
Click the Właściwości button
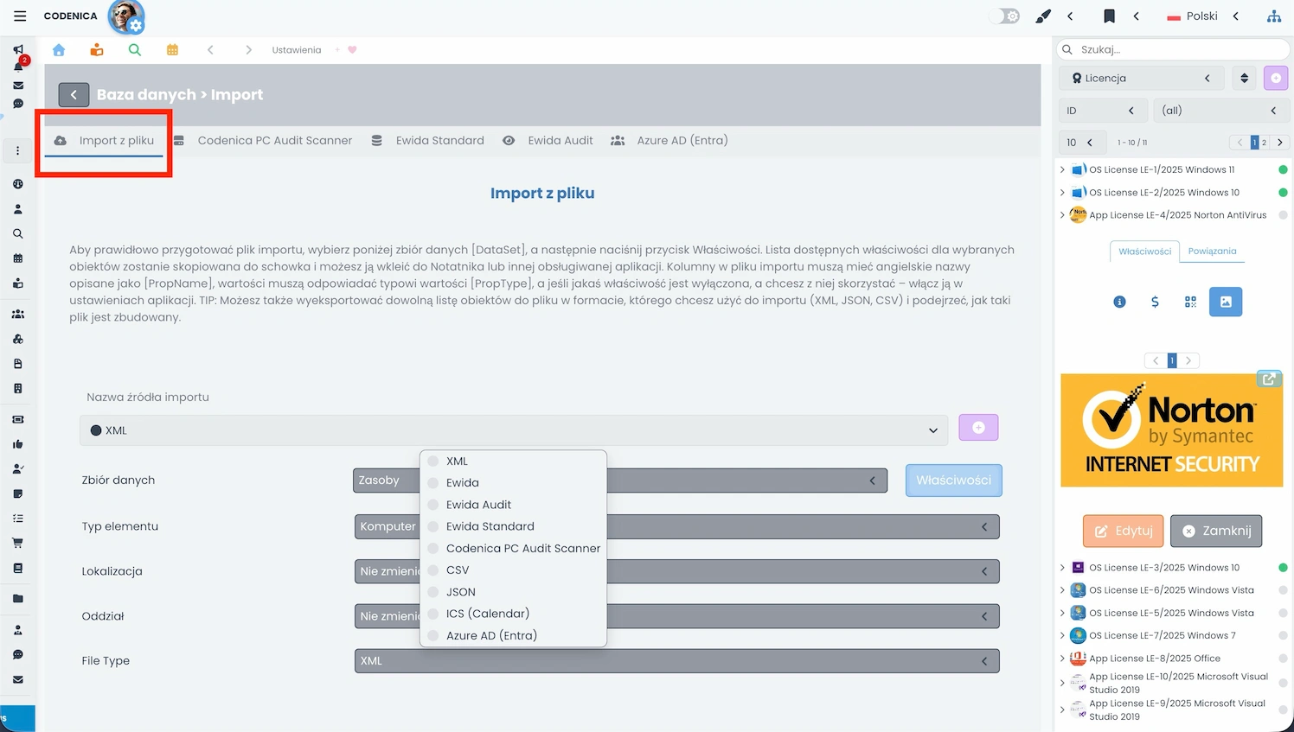pos(953,480)
